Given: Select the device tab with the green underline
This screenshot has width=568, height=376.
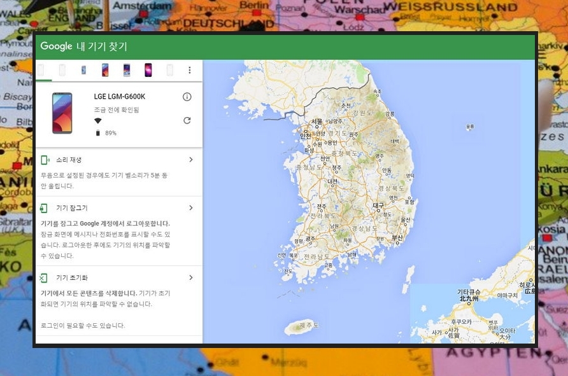Looking at the screenshot, I should coord(41,70).
